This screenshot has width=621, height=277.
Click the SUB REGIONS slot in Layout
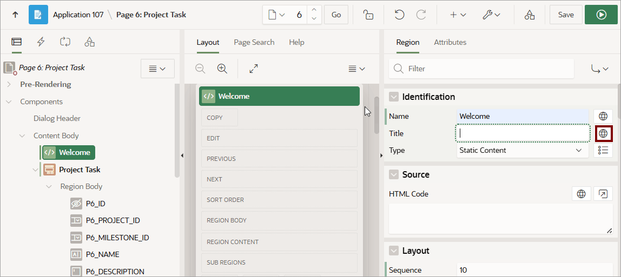coord(279,262)
